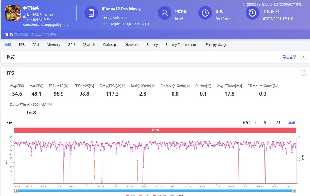The image size is (310, 196).
Task: Click info icon beside iPhone12 Pro Max
Action: pos(140,9)
